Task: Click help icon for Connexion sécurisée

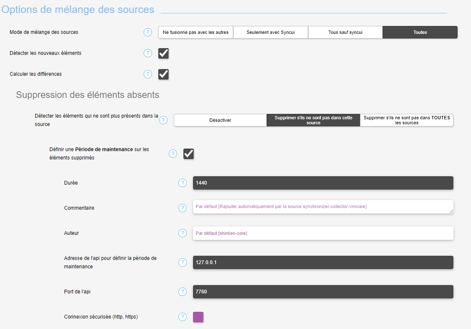Action: pyautogui.click(x=183, y=317)
